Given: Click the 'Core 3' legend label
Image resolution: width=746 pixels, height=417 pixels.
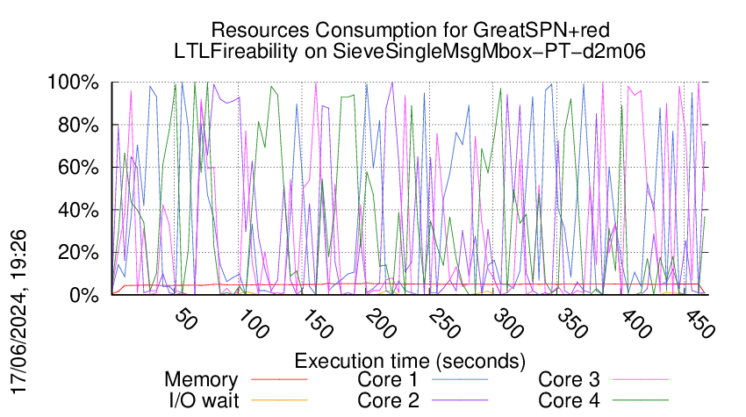Looking at the screenshot, I should coord(569,379).
